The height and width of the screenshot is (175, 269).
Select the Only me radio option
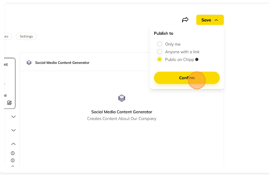click(159, 44)
